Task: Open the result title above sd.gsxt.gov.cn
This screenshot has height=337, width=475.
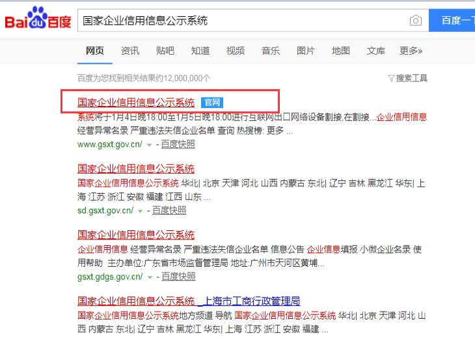Action: [x=136, y=168]
